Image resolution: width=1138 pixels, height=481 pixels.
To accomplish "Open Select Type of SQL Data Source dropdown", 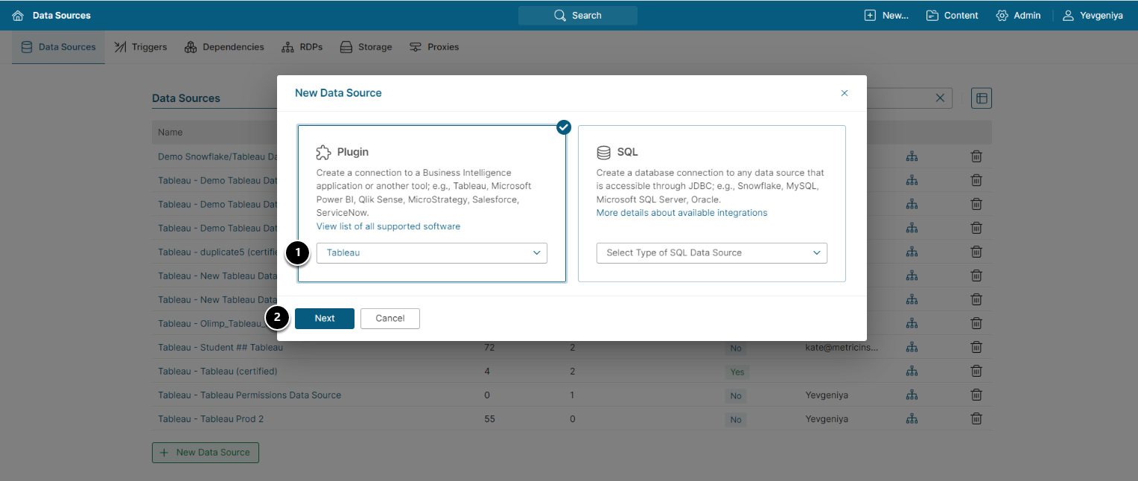I will click(711, 253).
